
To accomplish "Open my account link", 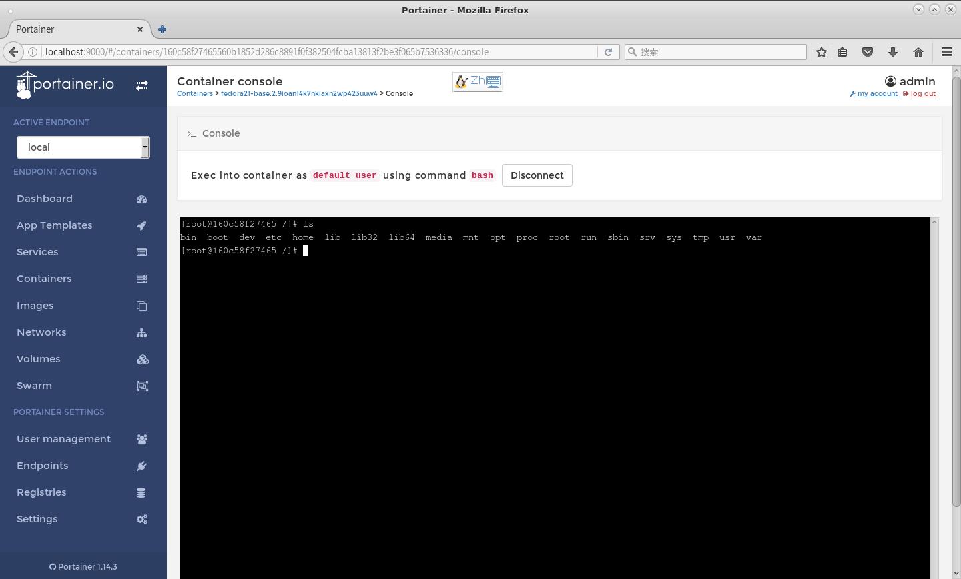I will (874, 94).
